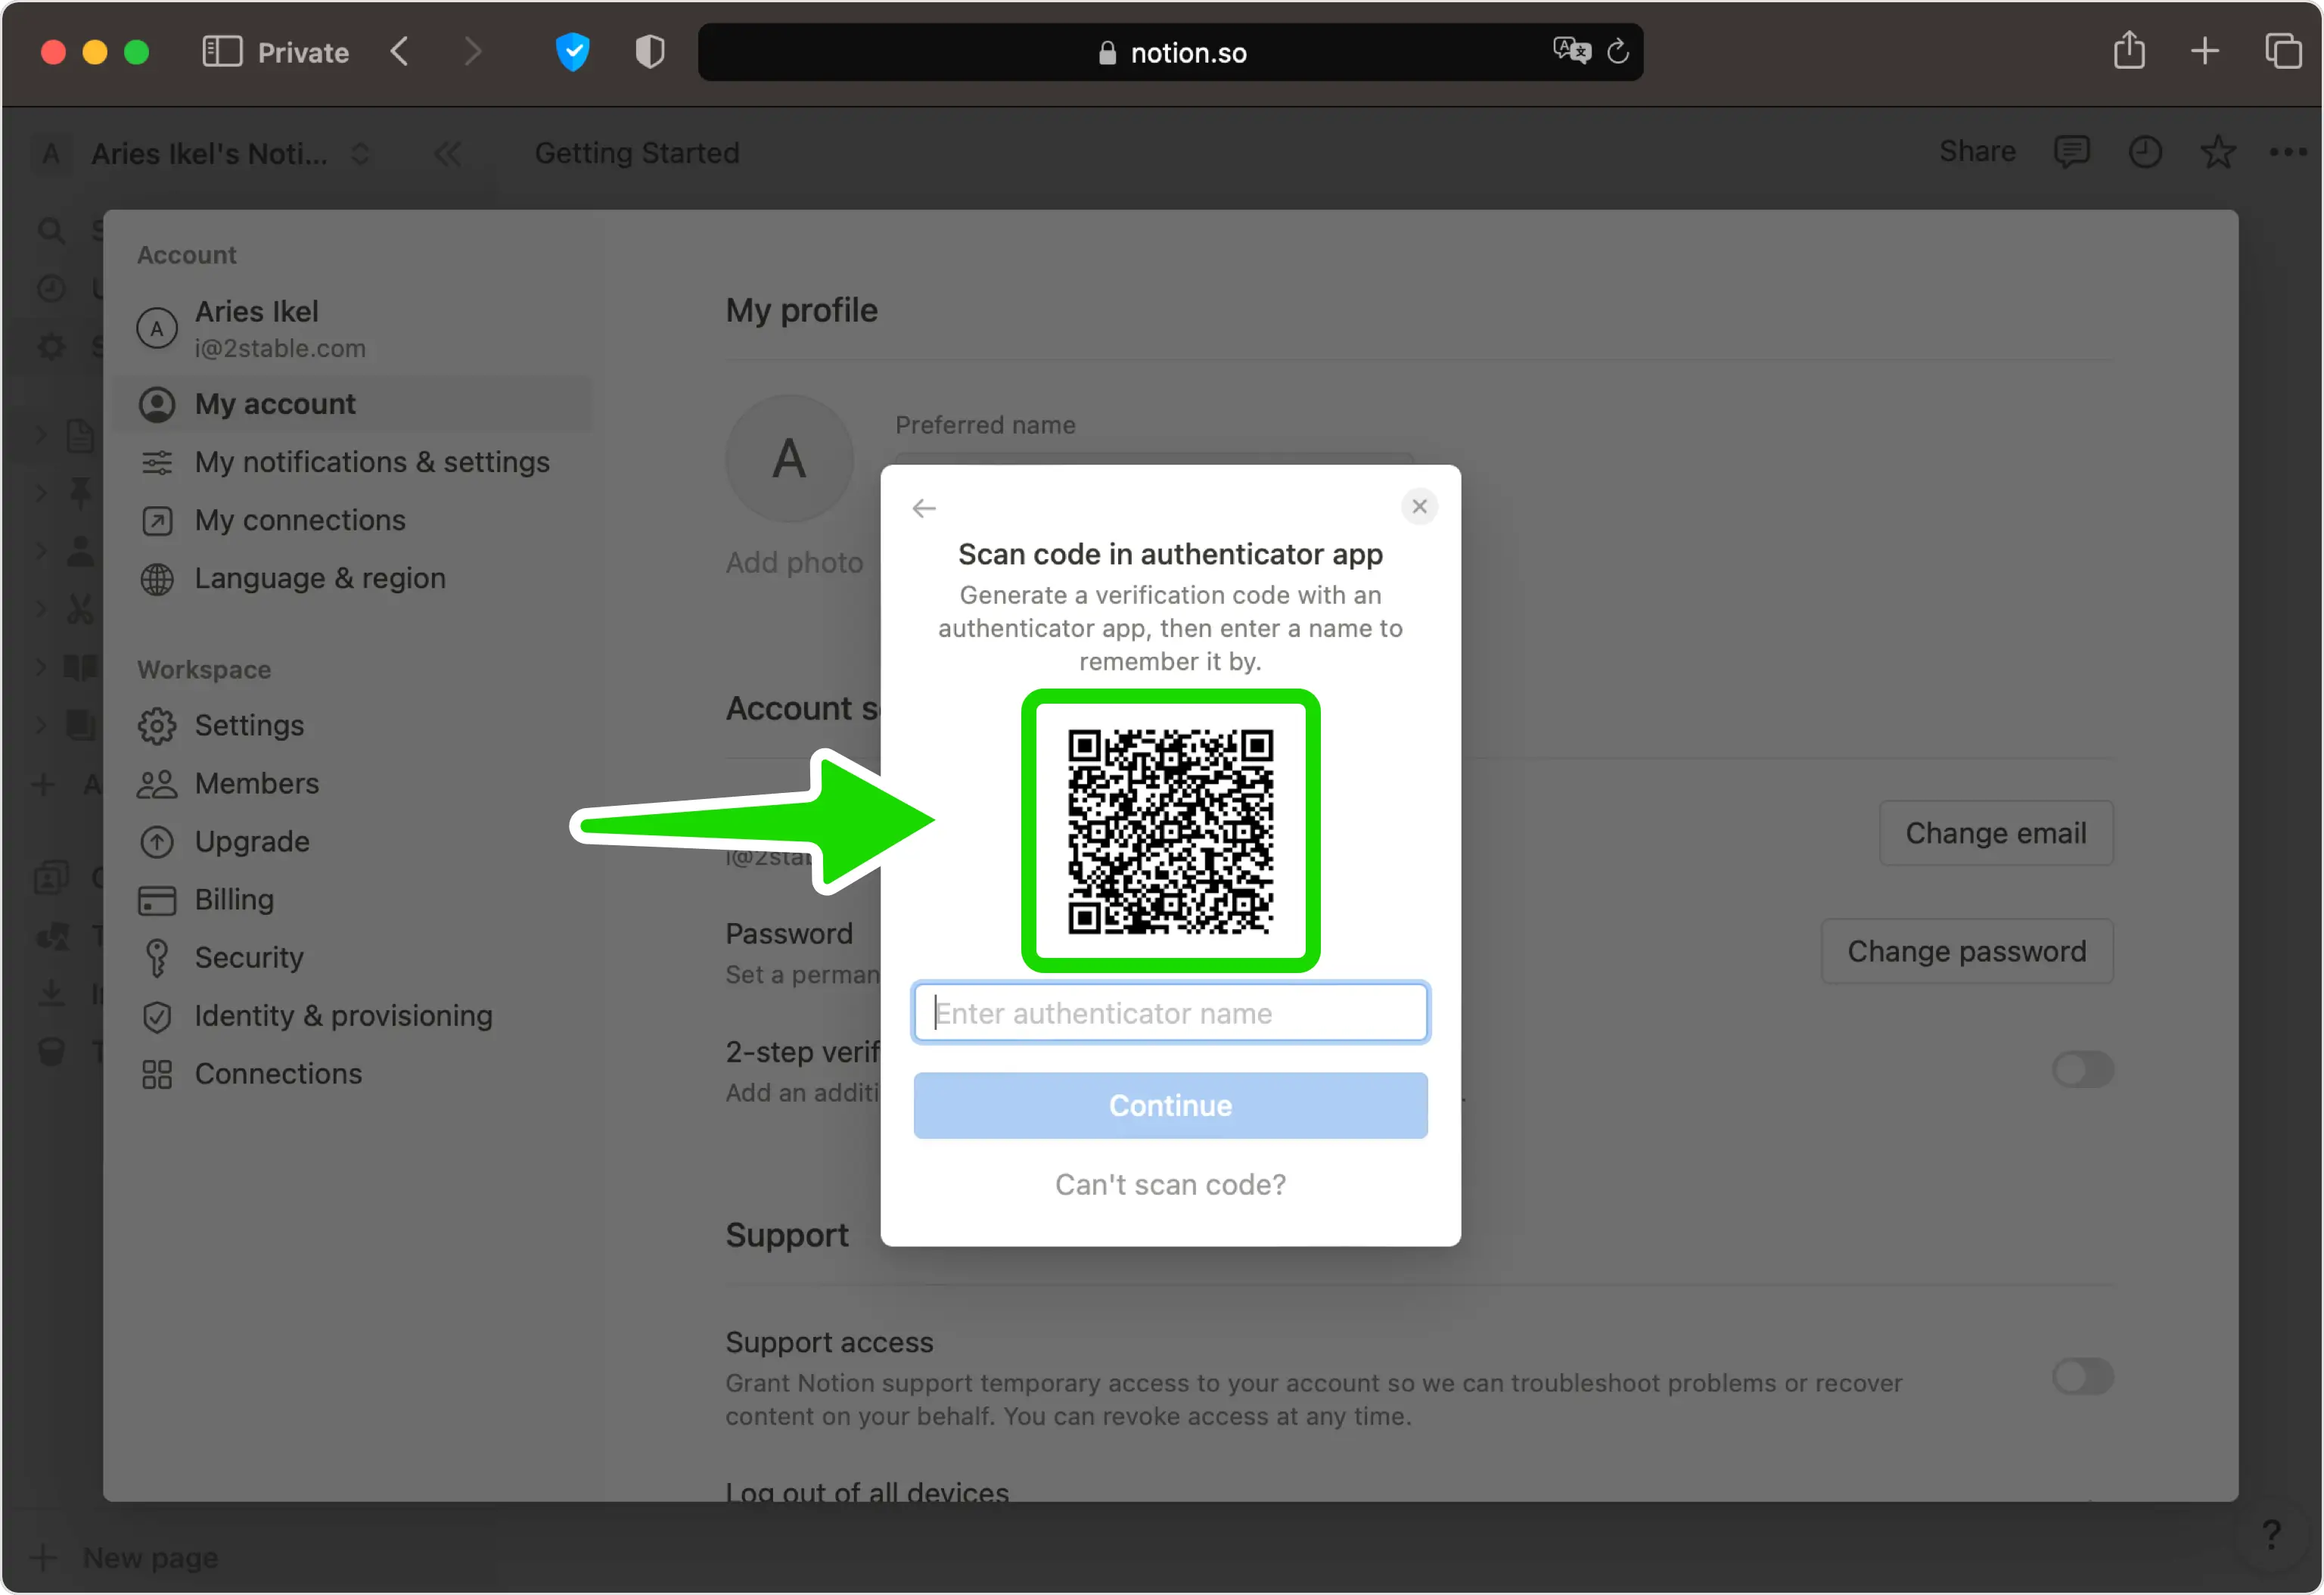Screen dimensions: 2324x1595
Task: Open the Security section
Action: 355,957
